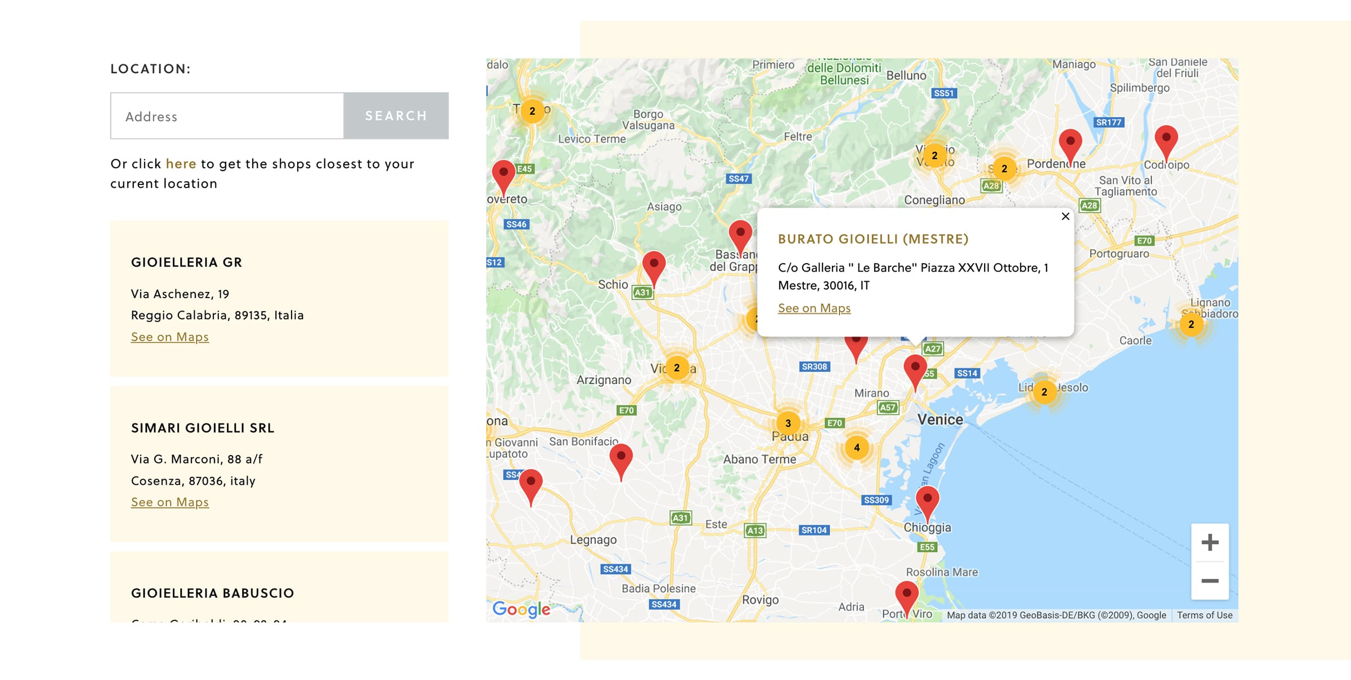
Task: Click the red pin near Codroipo
Action: (1166, 137)
